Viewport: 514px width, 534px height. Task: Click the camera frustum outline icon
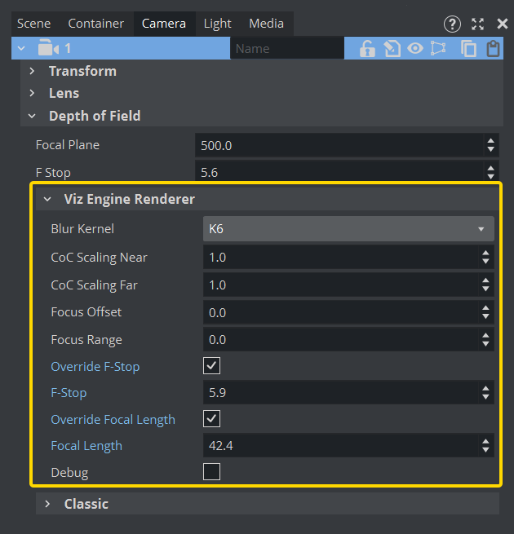tap(439, 49)
